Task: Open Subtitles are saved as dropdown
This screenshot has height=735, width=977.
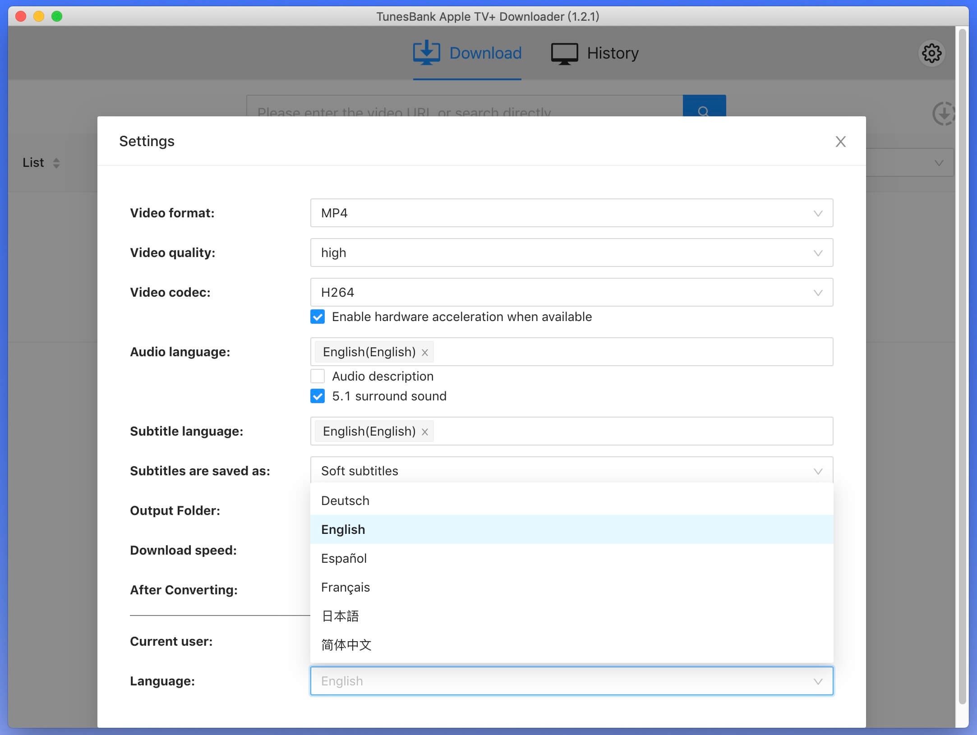Action: [571, 470]
